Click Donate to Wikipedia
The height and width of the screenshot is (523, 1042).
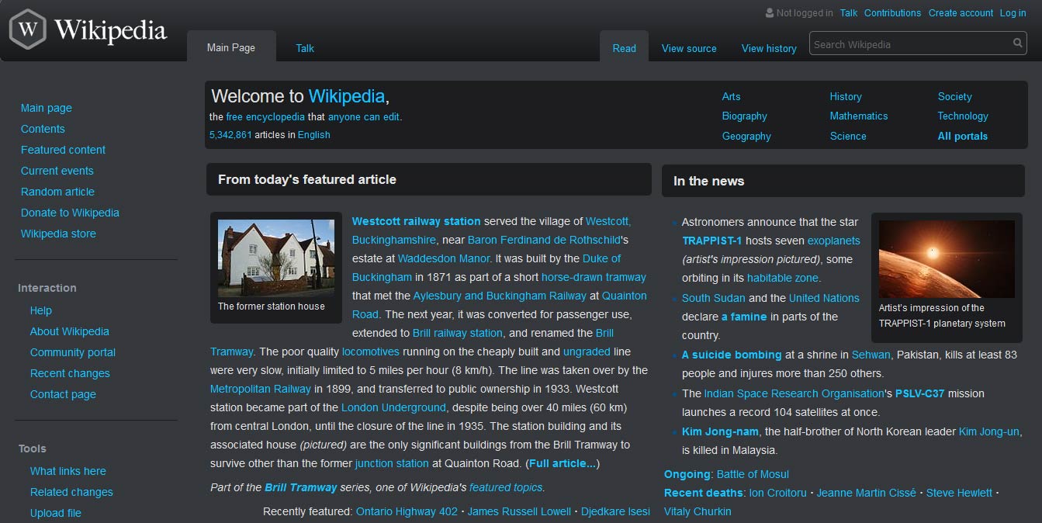tap(70, 212)
